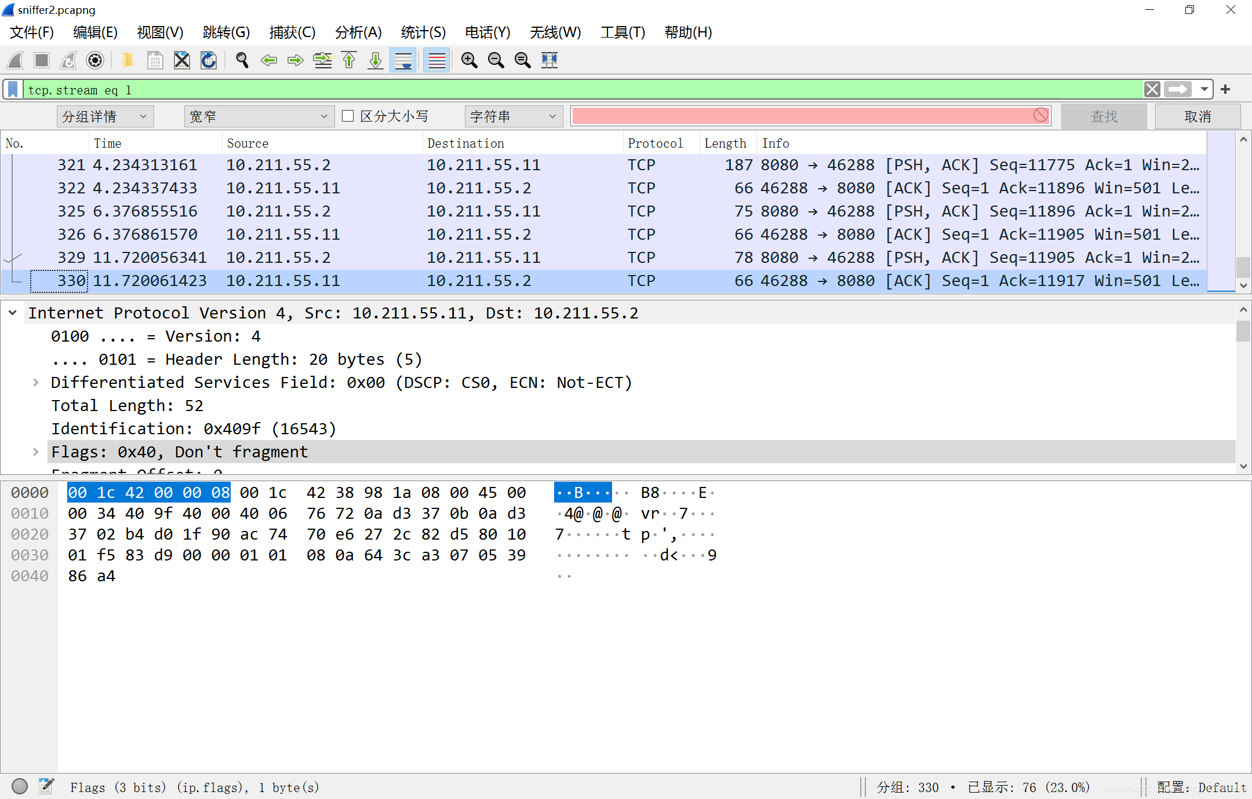Toggle auto scroll during live capture
Screen dimensions: 1252x799
pos(403,60)
